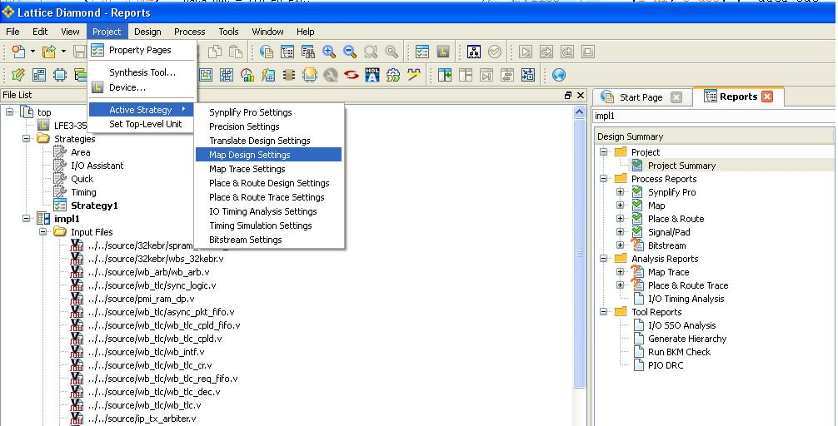838x426 pixels.
Task: Select Bitstream Settings submenu item
Action: pos(268,240)
